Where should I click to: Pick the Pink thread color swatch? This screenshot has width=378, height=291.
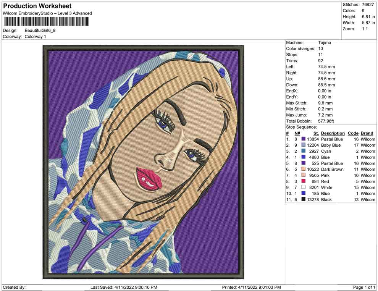pos(304,175)
